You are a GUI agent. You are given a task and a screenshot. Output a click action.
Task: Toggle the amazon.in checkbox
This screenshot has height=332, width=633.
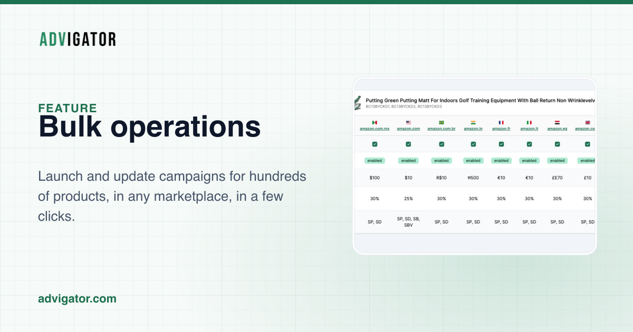tap(473, 144)
